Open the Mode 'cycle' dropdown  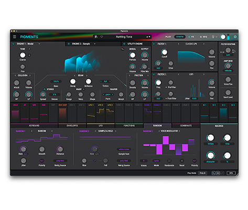tap(156, 161)
